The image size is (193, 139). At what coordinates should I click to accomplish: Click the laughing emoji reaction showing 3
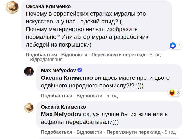tap(172, 92)
